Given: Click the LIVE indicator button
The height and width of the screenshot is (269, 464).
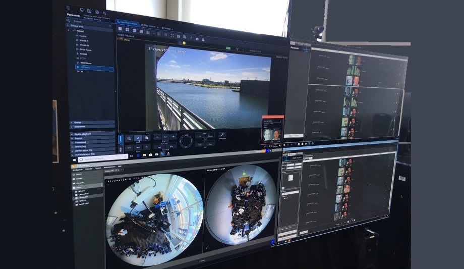Looking at the screenshot, I should [228, 48].
